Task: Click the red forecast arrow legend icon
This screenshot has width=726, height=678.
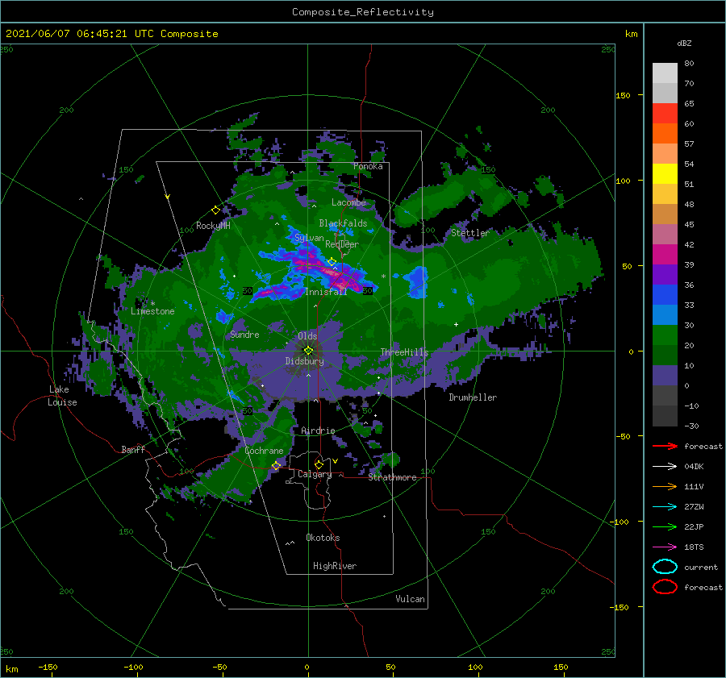Action: coord(665,446)
